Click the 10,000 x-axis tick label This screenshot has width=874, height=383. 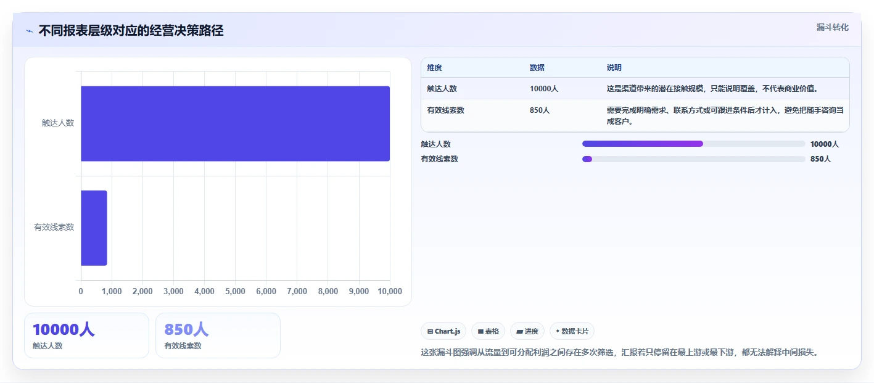(x=390, y=291)
